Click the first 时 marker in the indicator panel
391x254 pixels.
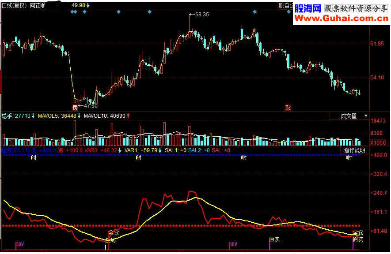click(x=34, y=159)
